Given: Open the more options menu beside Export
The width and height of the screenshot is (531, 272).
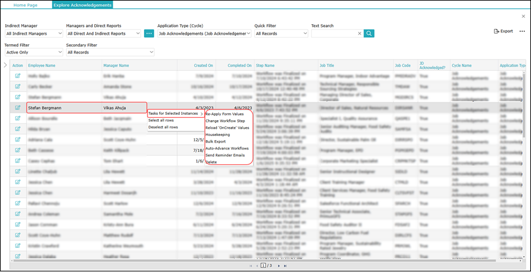Looking at the screenshot, I should point(522,31).
